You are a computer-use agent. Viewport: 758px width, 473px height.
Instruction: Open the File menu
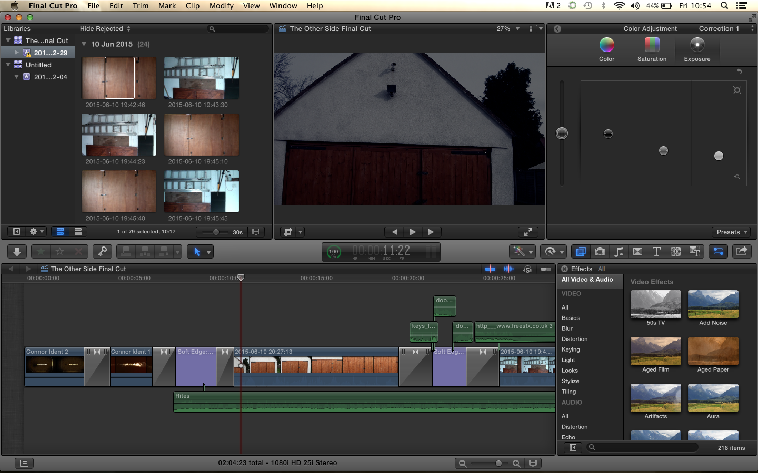[x=94, y=6]
